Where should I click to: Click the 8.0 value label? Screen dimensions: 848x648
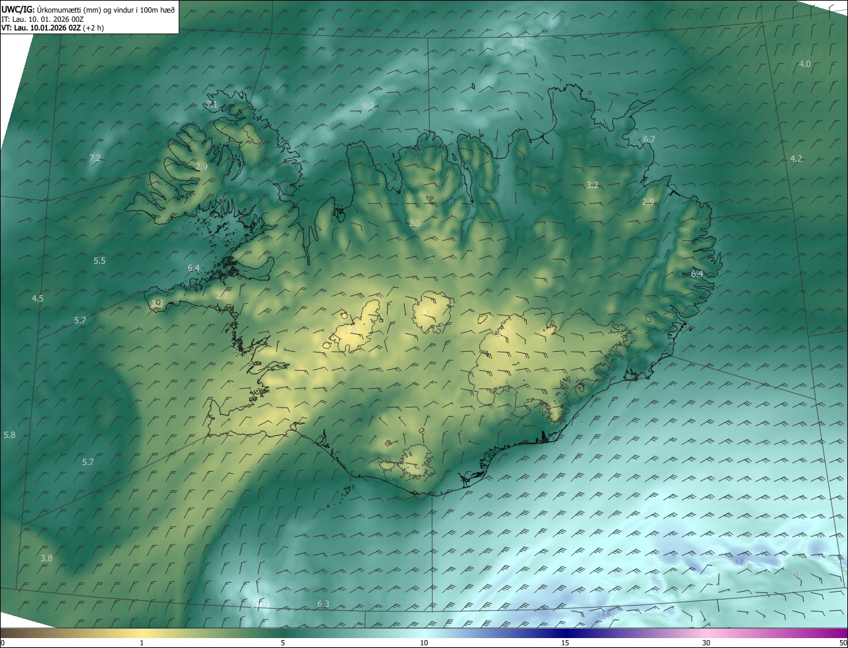click(797, 574)
